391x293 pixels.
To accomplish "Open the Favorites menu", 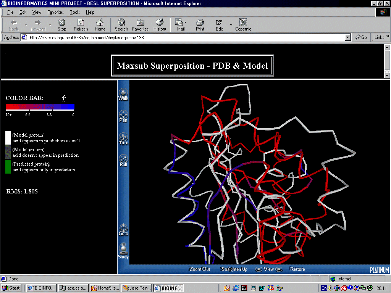I will click(56, 12).
